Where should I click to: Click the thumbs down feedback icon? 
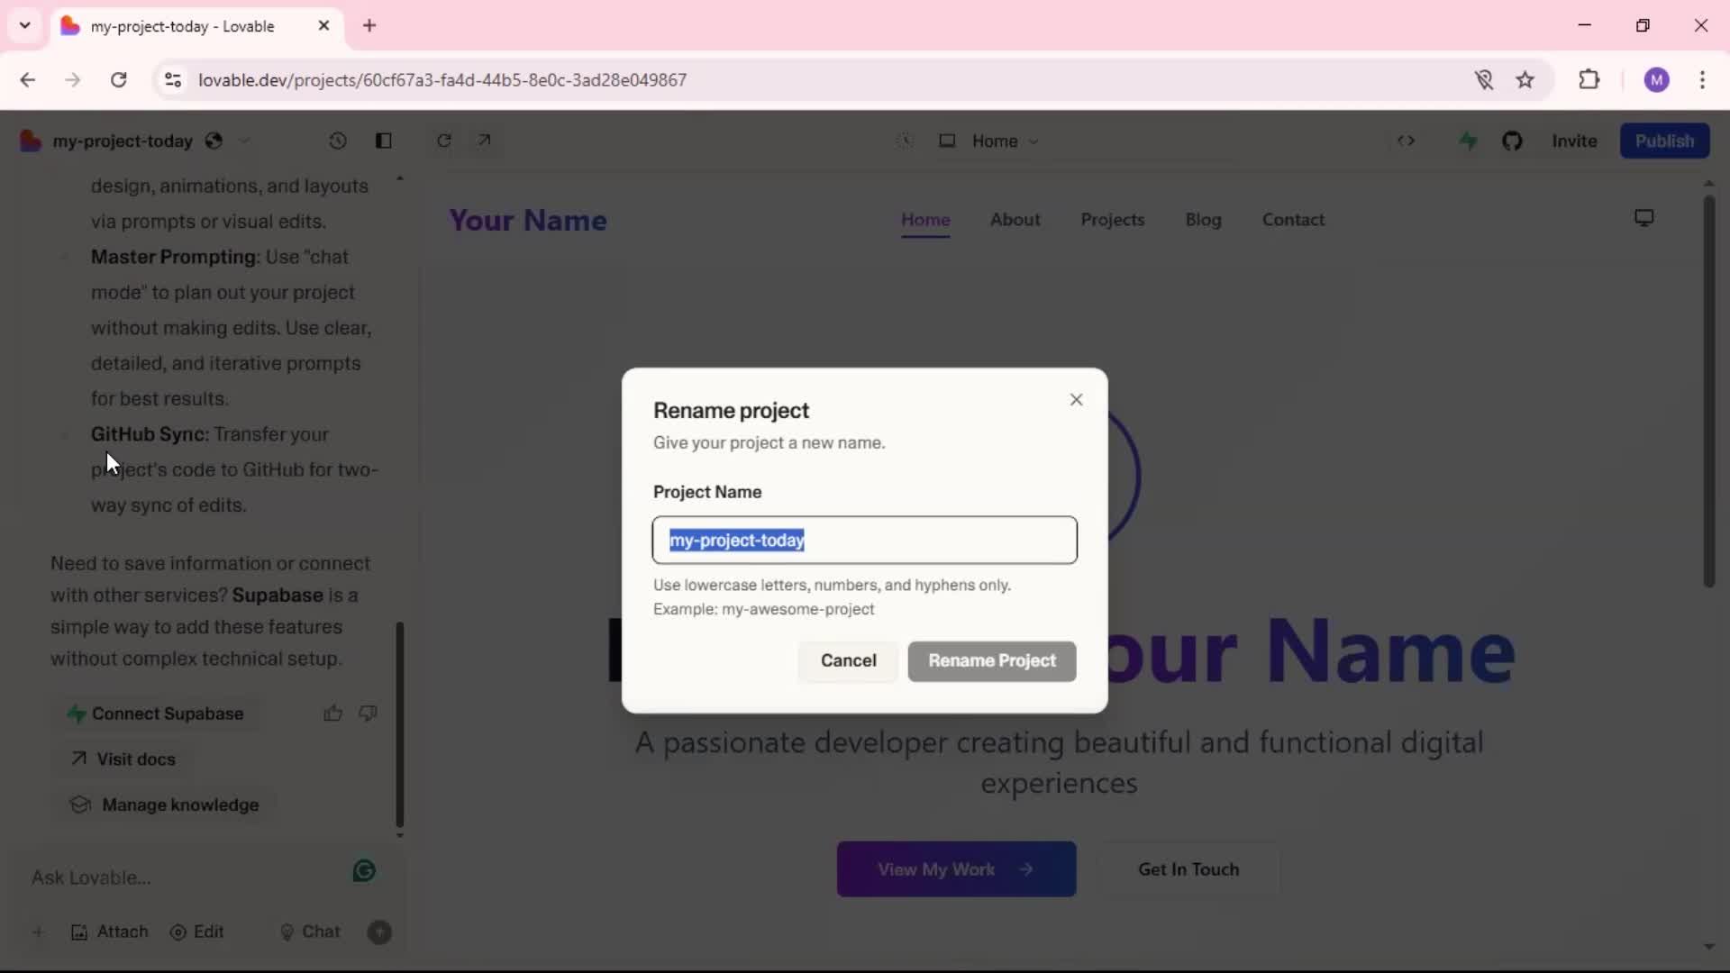tap(368, 714)
